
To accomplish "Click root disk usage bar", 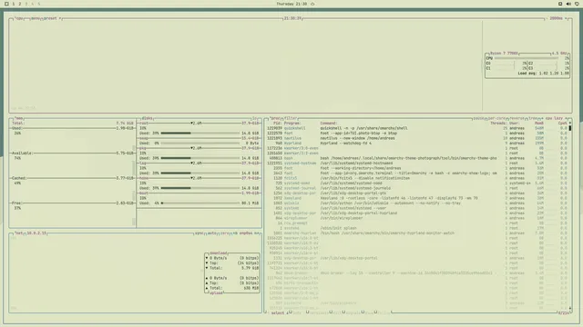I will [x=200, y=134].
